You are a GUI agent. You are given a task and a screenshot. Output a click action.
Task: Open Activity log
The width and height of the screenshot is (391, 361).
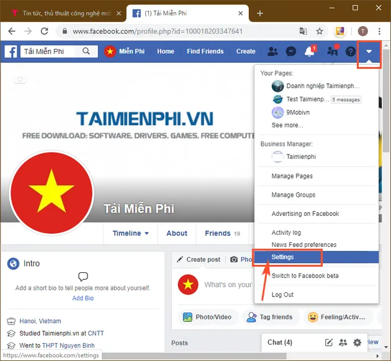point(286,233)
